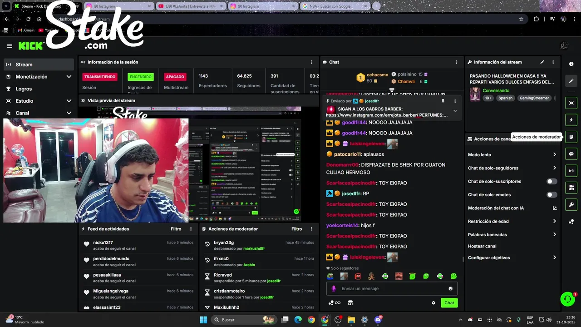Switch to the NBA Google search tab
The image size is (581, 327).
[334, 6]
